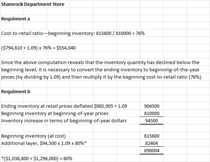Click the line starting 'prices (by dividing by 1.09)'
Viewport: 210px width, 162px height.
pos(102,77)
